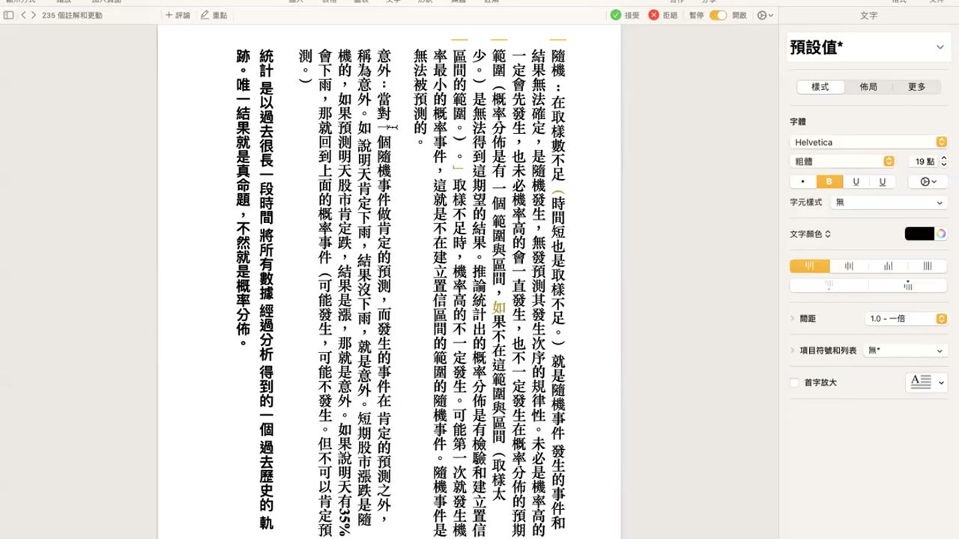The height and width of the screenshot is (539, 959).
Task: Open tracking options menu beside 開啟
Action: 764,15
